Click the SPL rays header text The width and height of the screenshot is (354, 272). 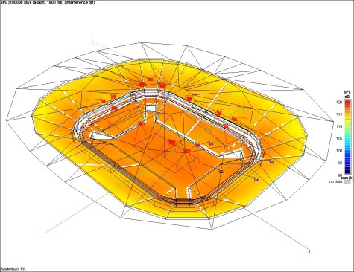(48, 3)
